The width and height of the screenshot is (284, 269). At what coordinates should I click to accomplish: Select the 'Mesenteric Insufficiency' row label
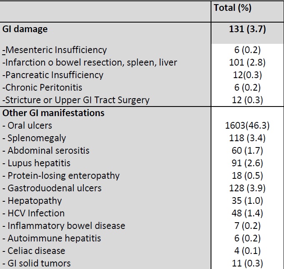[55, 50]
